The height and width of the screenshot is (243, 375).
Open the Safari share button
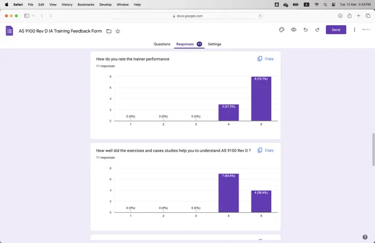click(350, 16)
